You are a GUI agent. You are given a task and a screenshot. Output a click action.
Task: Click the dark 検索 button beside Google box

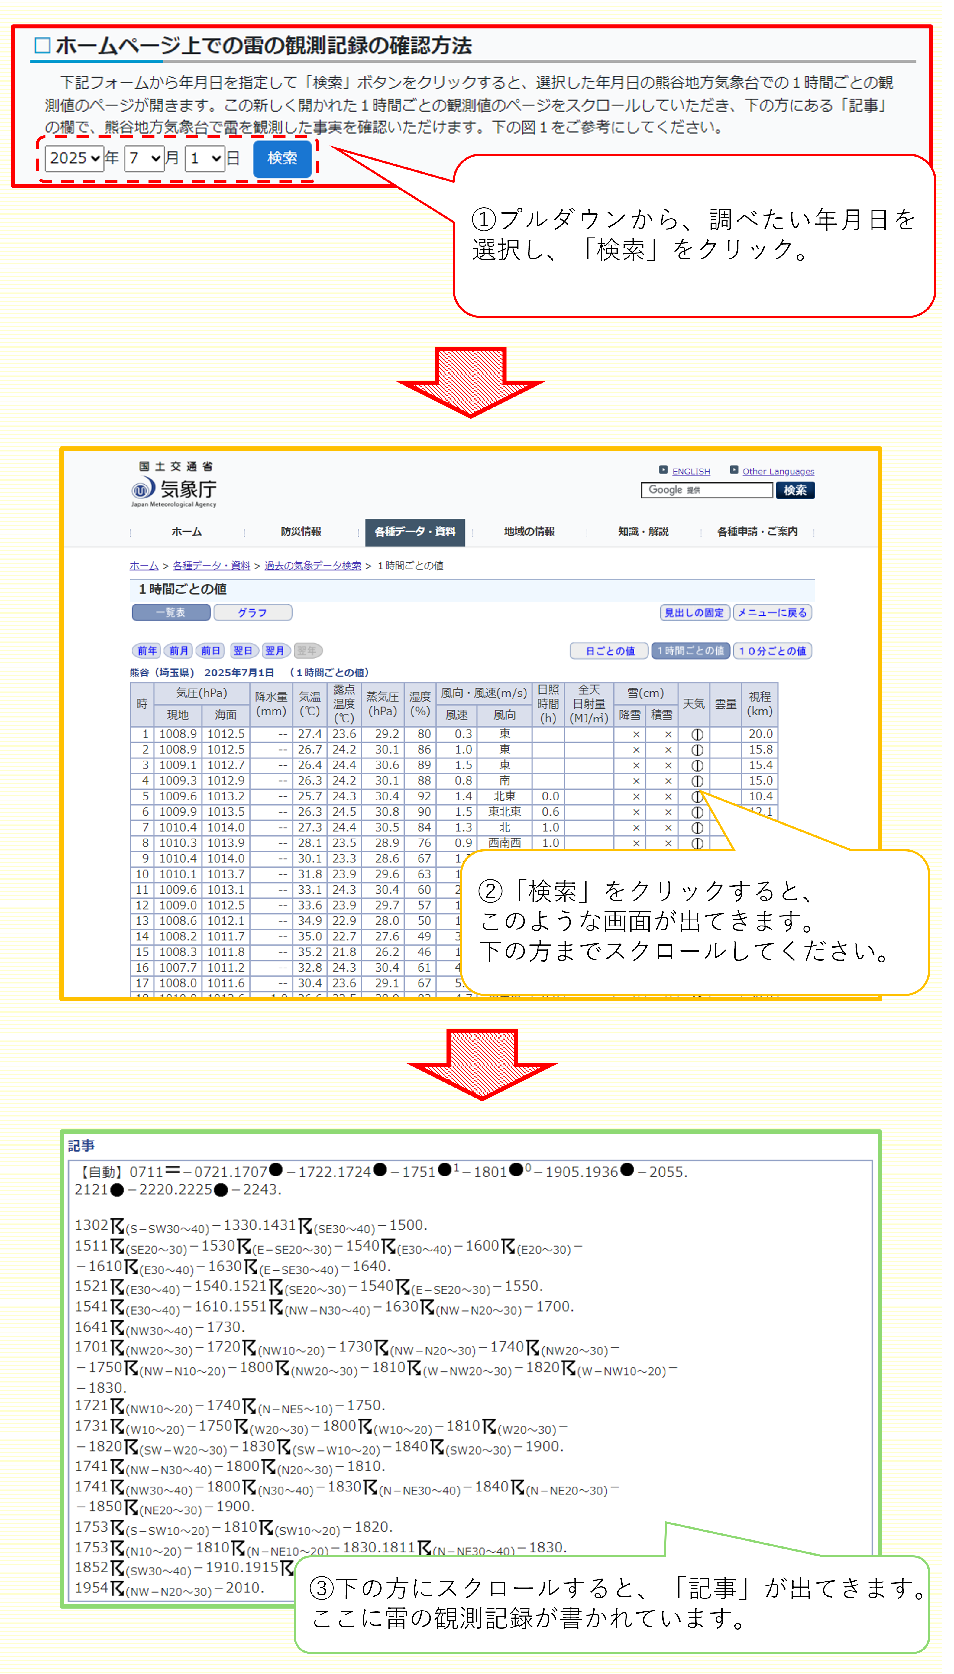(795, 490)
